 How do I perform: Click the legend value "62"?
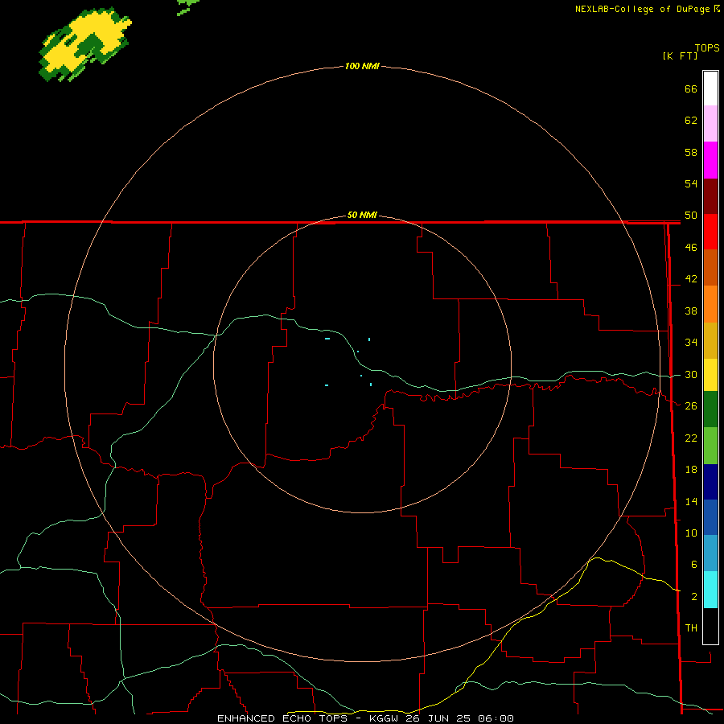click(x=691, y=121)
